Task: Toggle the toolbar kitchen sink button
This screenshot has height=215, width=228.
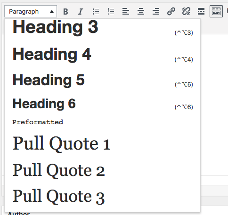Action: (x=216, y=11)
